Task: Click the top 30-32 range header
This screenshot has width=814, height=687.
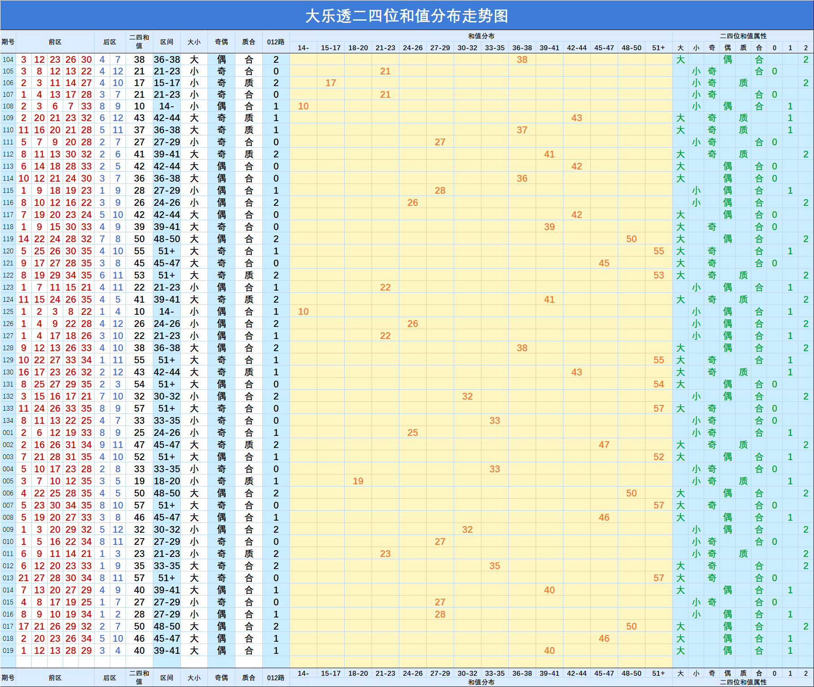Action: tap(468, 48)
